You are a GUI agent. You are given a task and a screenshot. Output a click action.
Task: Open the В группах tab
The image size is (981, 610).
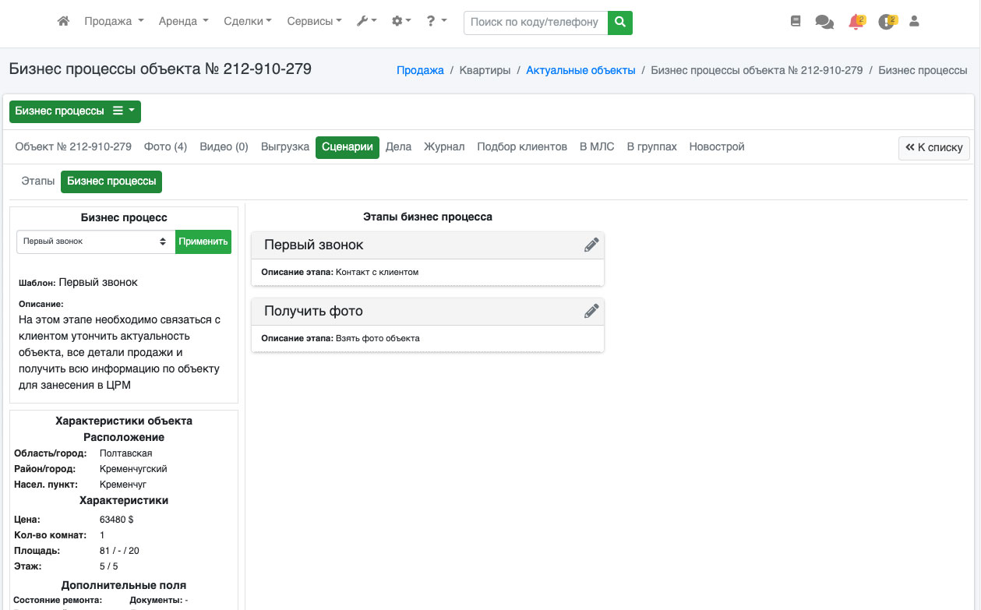pyautogui.click(x=652, y=146)
